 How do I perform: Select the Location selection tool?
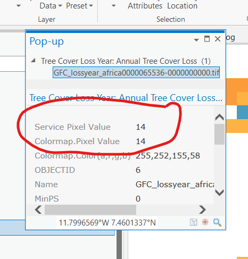182,6
